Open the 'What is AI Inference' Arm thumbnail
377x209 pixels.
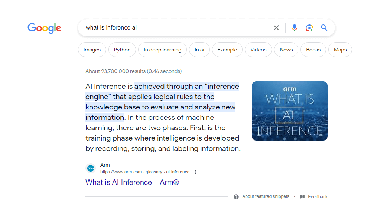(289, 111)
